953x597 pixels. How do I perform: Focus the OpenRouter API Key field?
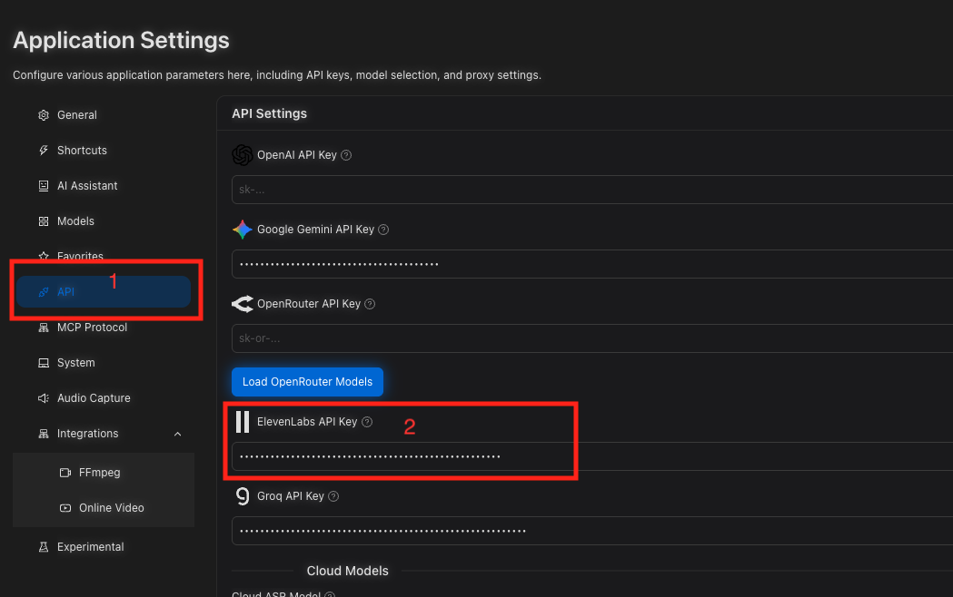click(592, 338)
